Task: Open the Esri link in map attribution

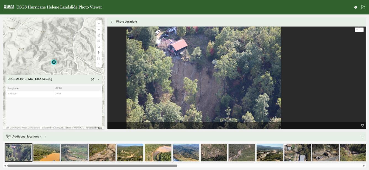Action: coord(100,128)
